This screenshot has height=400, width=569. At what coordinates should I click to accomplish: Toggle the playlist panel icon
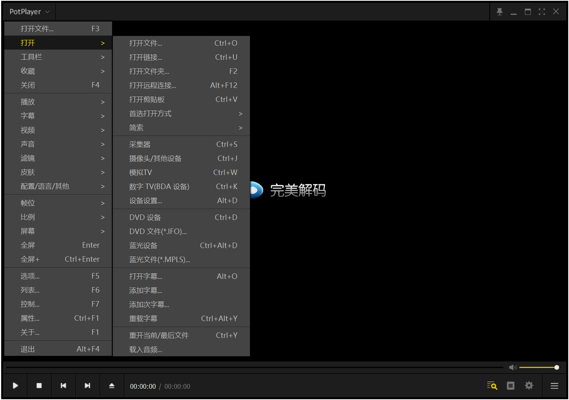click(510, 386)
